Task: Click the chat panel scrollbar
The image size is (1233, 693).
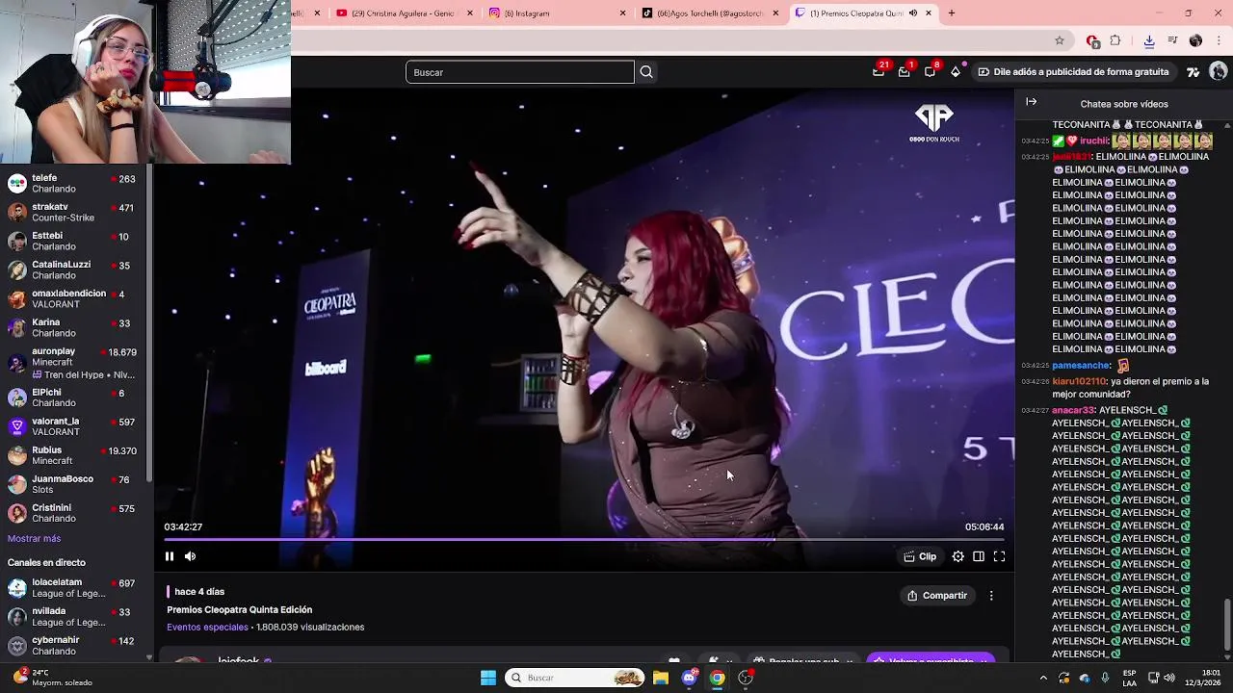Action: coord(1227,625)
